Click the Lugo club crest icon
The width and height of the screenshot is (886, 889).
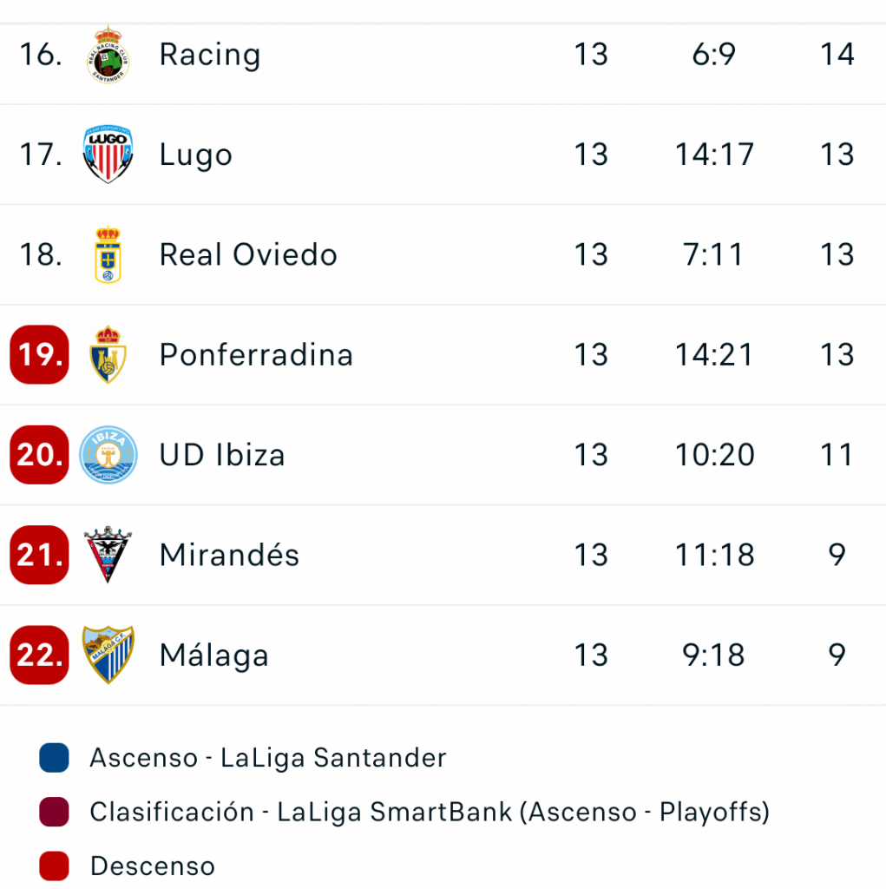pos(108,155)
